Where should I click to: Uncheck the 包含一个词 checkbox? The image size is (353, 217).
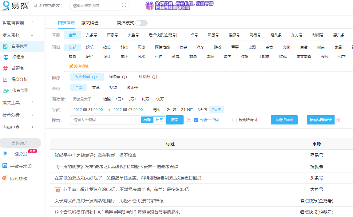(196, 120)
